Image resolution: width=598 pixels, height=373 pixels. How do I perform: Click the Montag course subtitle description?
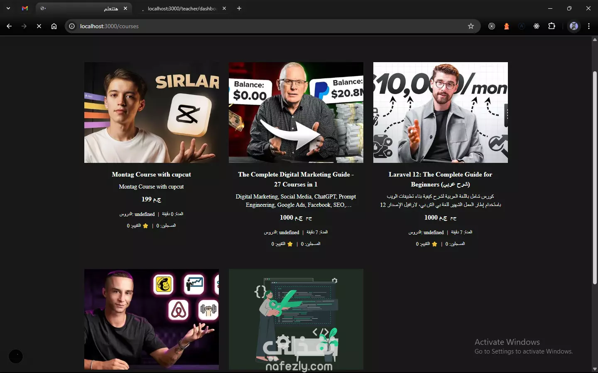click(152, 187)
